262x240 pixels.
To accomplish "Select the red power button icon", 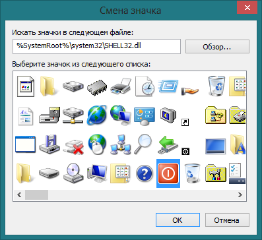I will point(168,173).
